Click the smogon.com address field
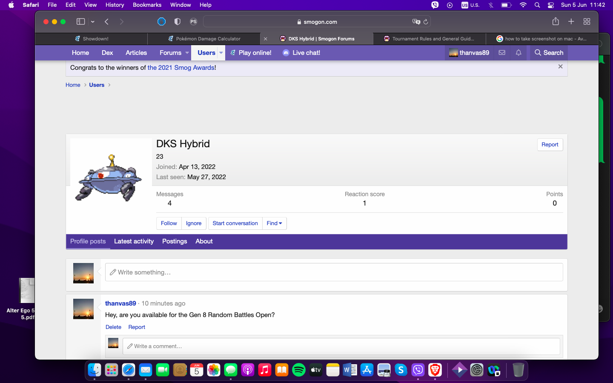Image resolution: width=613 pixels, height=383 pixels. tap(317, 22)
